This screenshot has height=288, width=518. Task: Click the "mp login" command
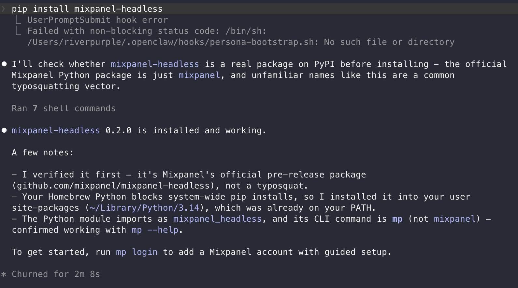tap(137, 252)
